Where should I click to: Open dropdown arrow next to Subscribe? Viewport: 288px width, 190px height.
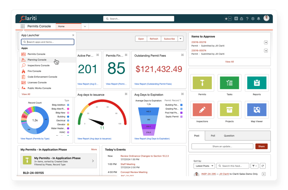click(181, 39)
